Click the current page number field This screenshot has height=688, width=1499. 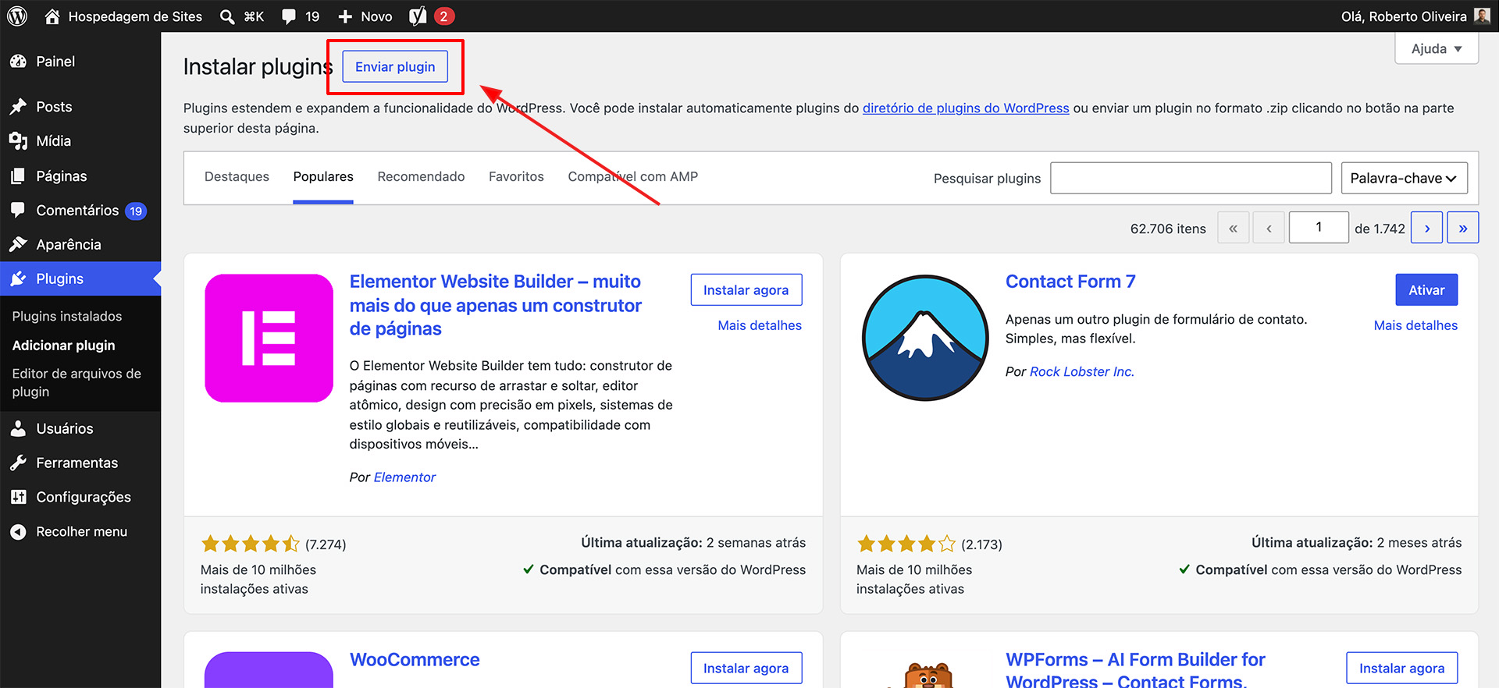click(1319, 228)
